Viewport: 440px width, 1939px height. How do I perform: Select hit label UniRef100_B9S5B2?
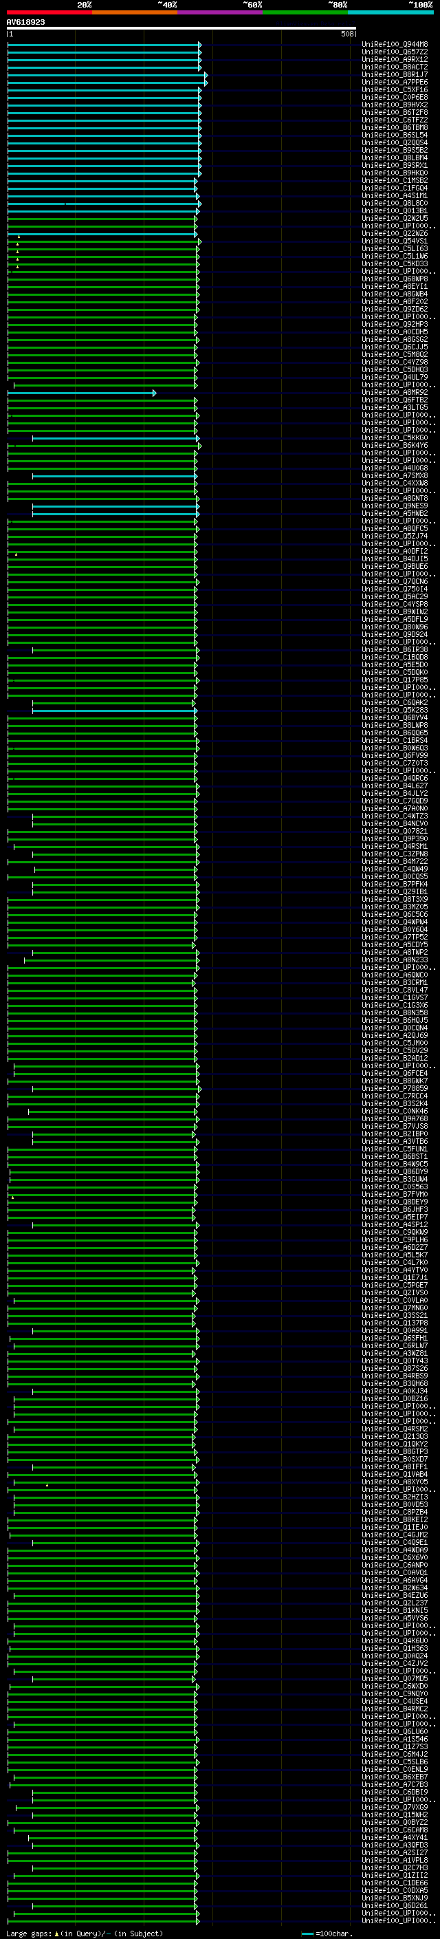395,150
